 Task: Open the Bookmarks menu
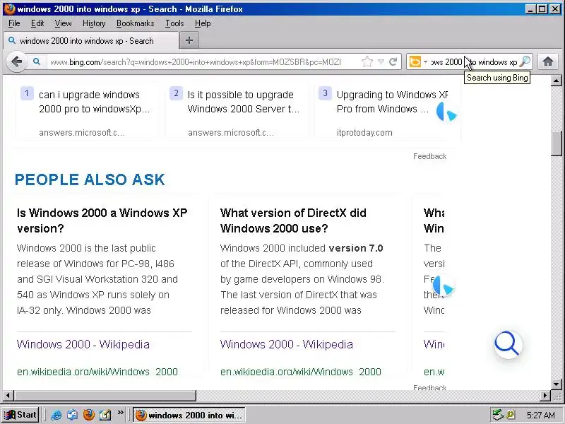pos(135,23)
